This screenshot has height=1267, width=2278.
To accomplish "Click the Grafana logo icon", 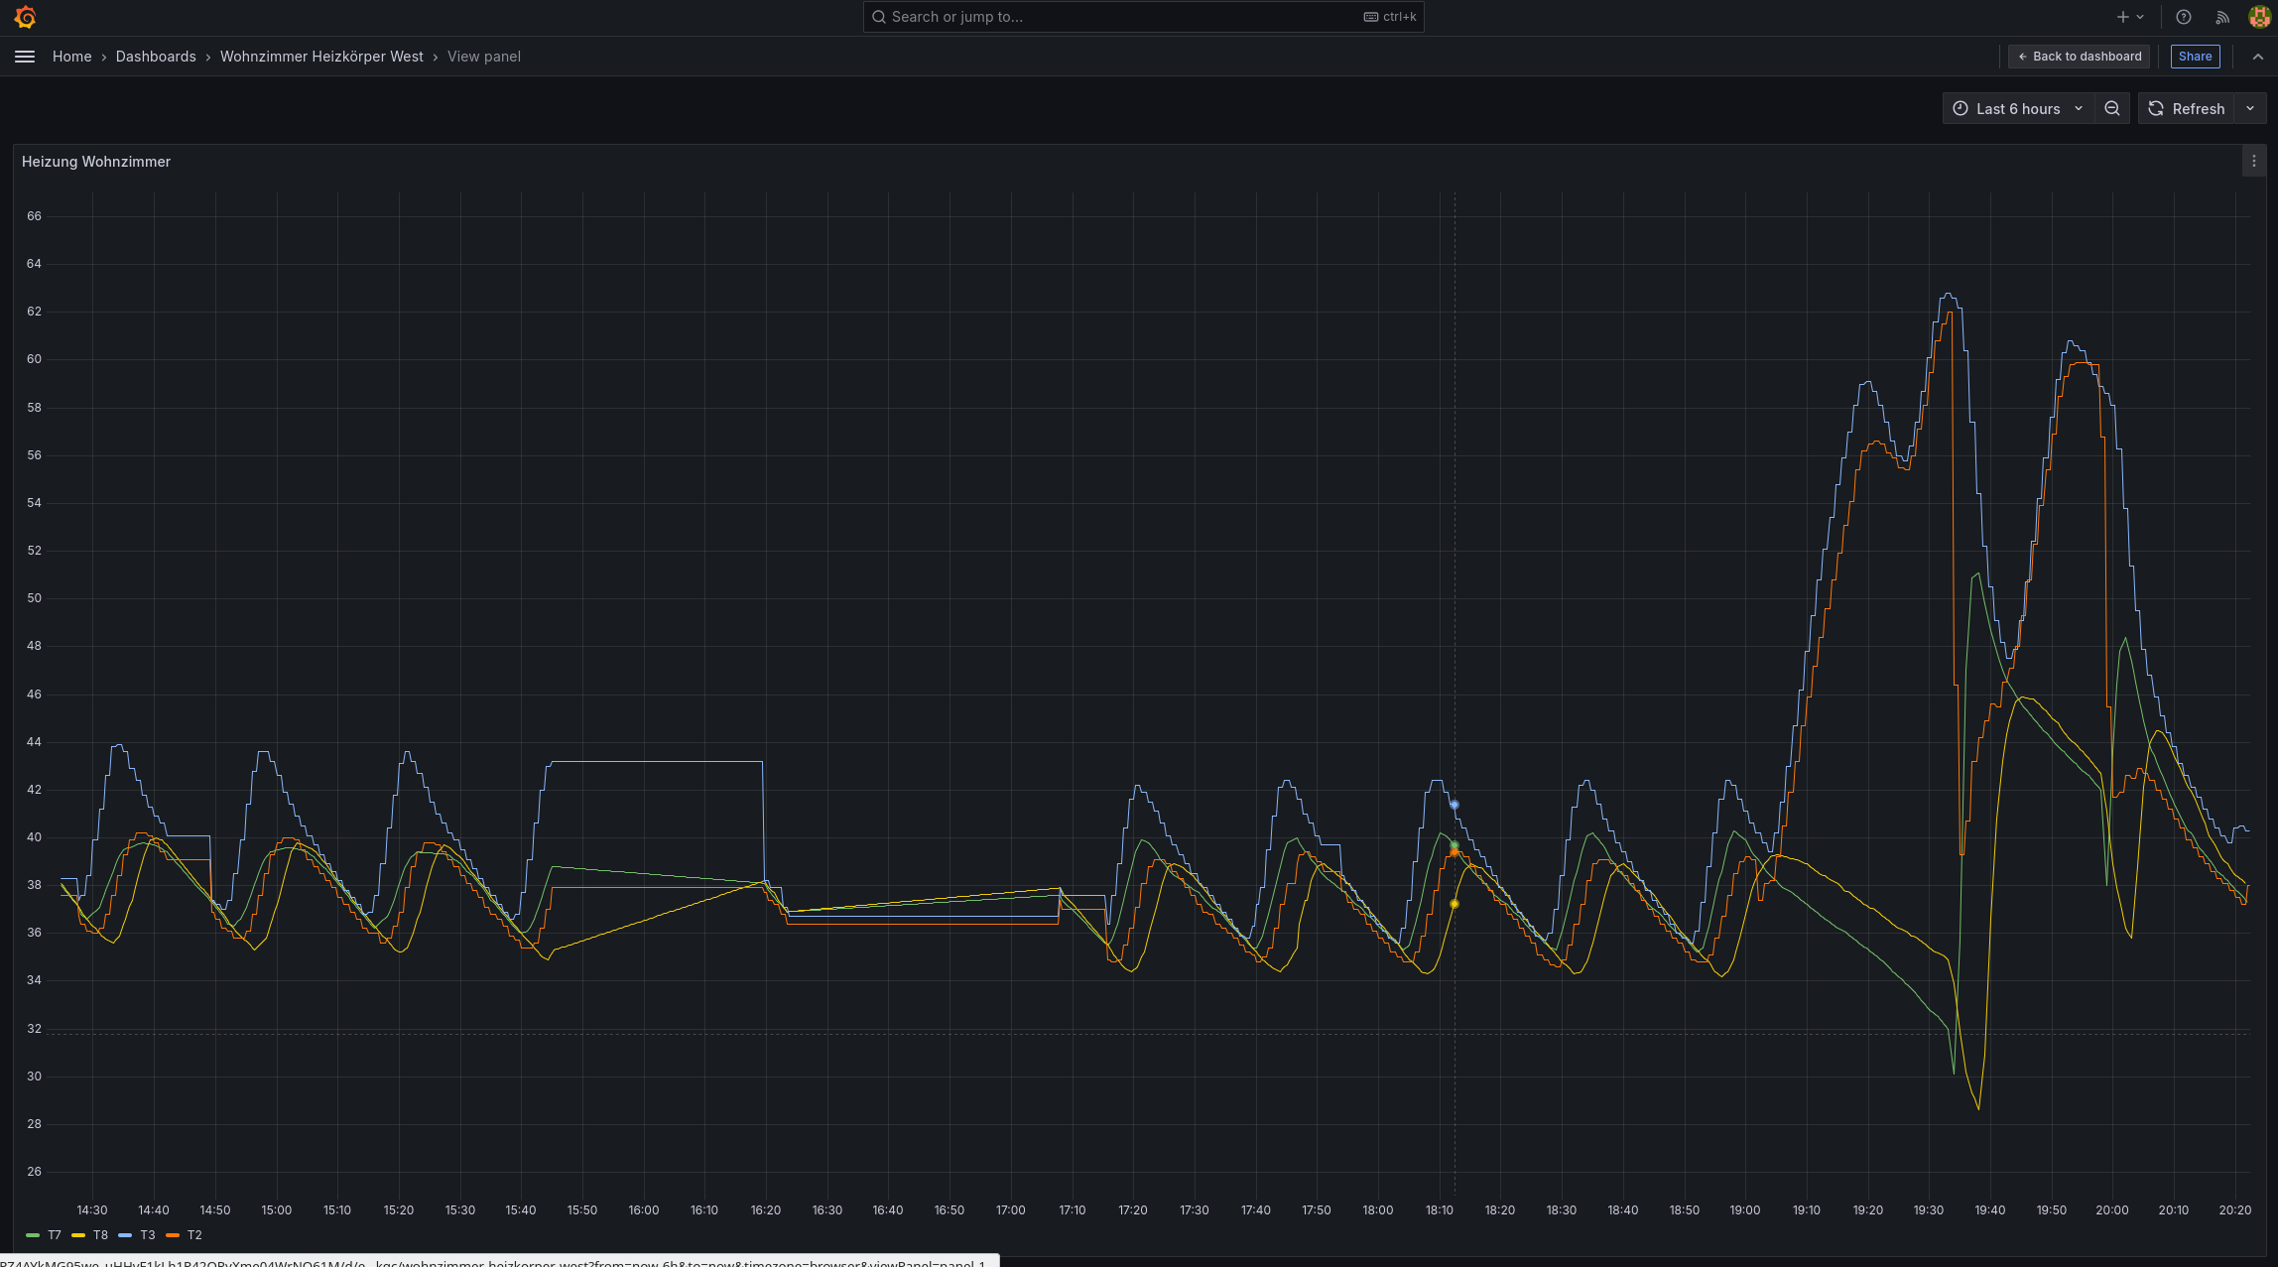I will click(26, 17).
